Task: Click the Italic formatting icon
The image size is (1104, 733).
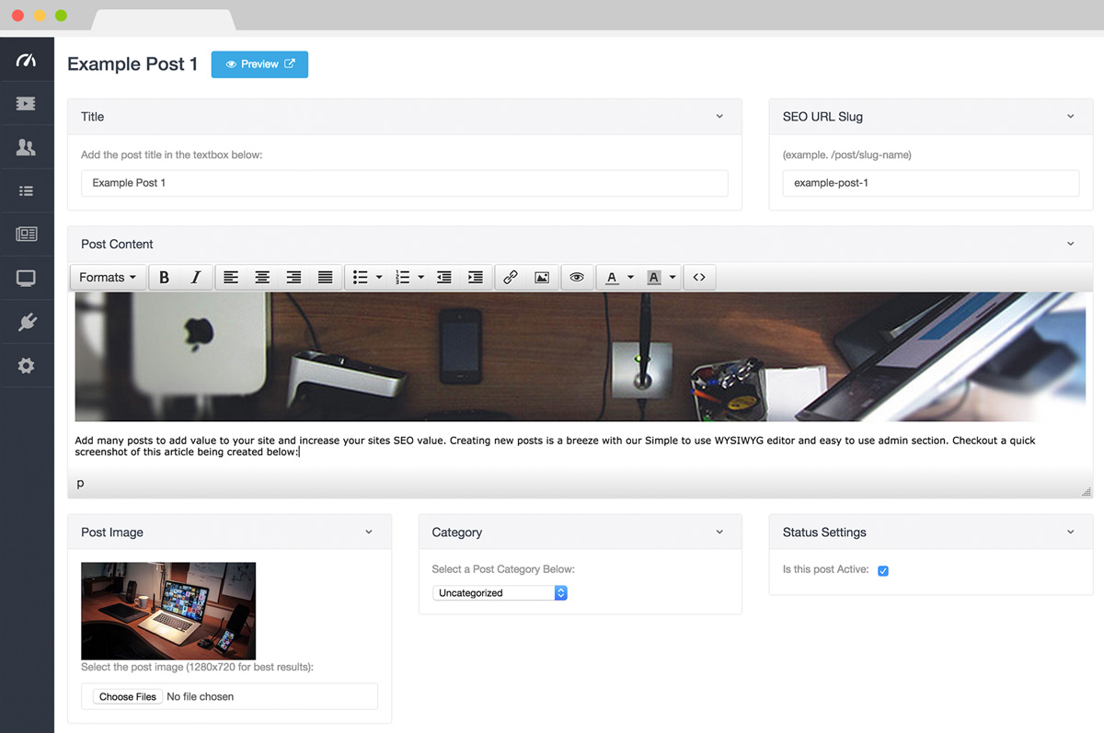Action: coord(195,278)
